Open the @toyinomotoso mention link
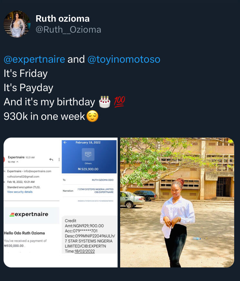The width and height of the screenshot is (240, 281). 124,59
